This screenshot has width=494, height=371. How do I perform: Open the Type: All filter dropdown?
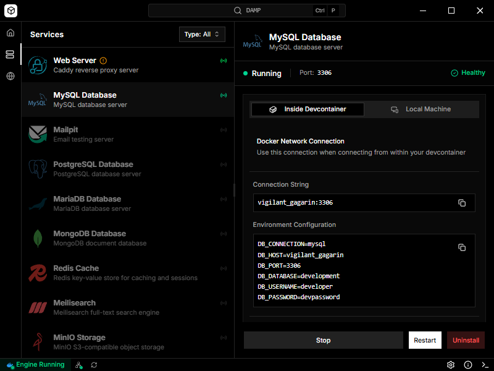point(202,34)
